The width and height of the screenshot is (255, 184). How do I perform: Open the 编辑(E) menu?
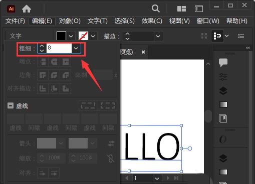[42, 21]
